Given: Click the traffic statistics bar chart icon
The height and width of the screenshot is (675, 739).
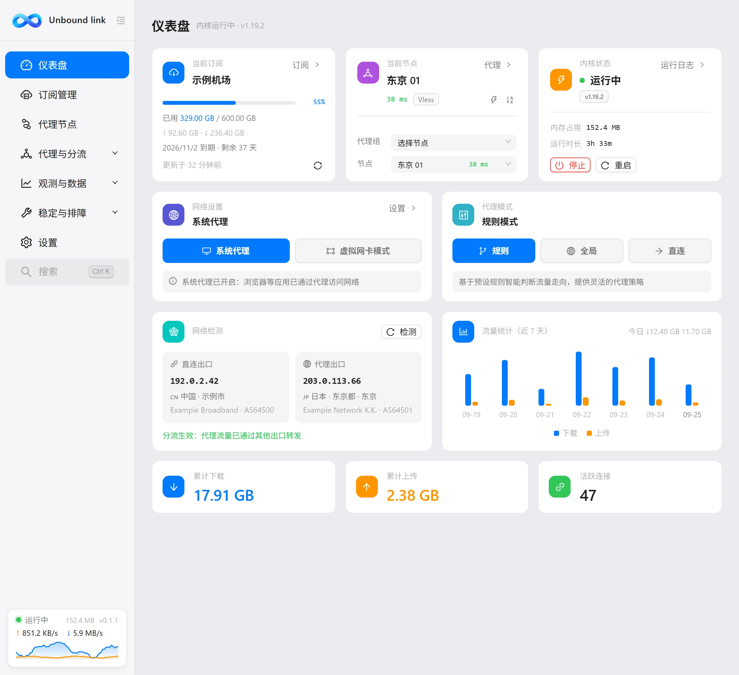Looking at the screenshot, I should coord(463,332).
